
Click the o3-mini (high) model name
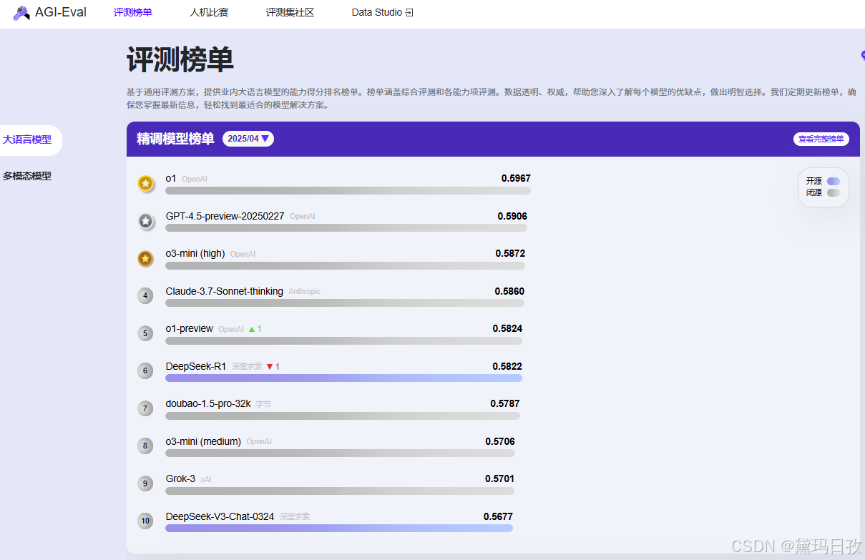tap(195, 253)
